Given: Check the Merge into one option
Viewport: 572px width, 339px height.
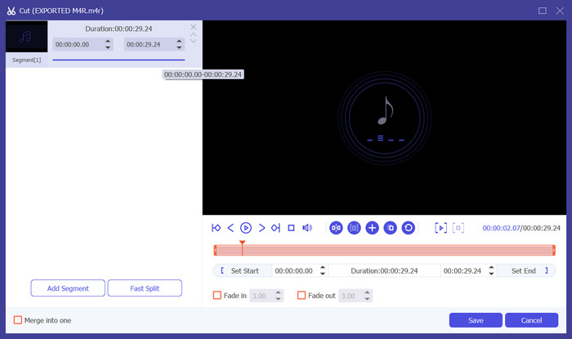Looking at the screenshot, I should tap(19, 320).
